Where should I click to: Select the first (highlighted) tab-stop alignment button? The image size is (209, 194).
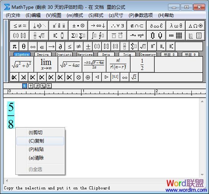[x=24, y=86]
